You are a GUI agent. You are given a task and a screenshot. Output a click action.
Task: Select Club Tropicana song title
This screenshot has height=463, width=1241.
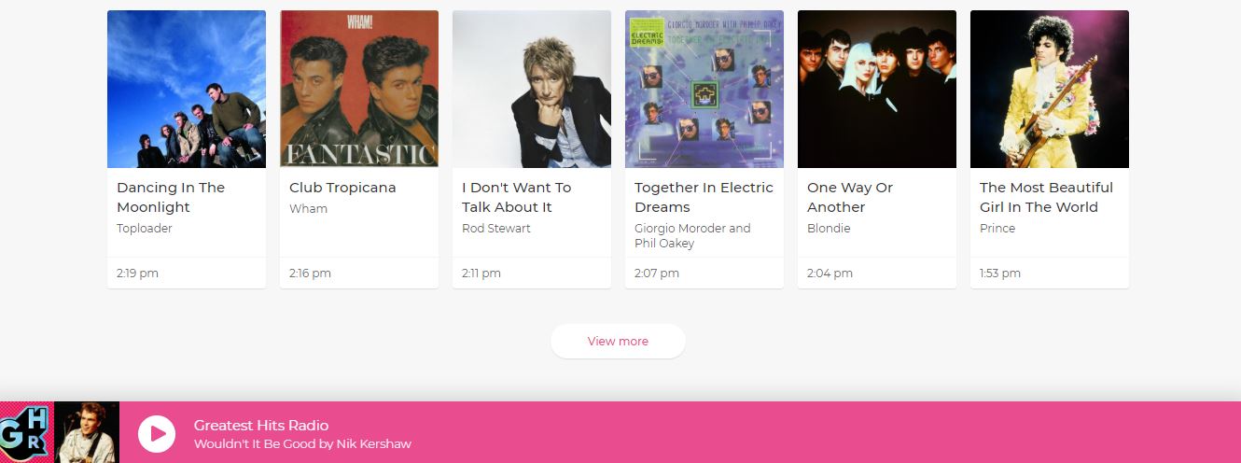(x=342, y=188)
